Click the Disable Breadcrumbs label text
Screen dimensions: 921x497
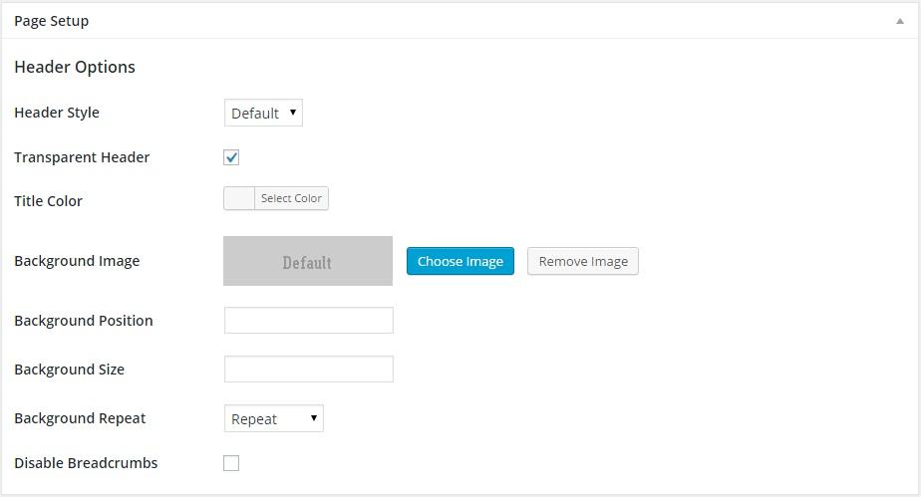click(x=86, y=463)
